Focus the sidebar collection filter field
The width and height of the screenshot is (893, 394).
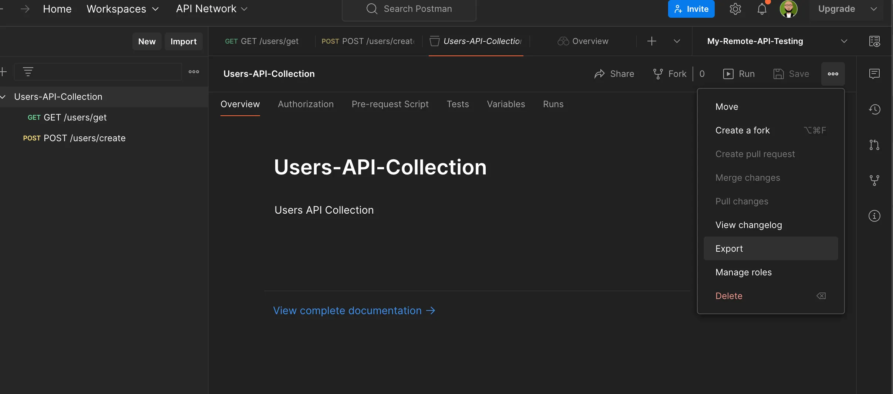click(x=98, y=72)
